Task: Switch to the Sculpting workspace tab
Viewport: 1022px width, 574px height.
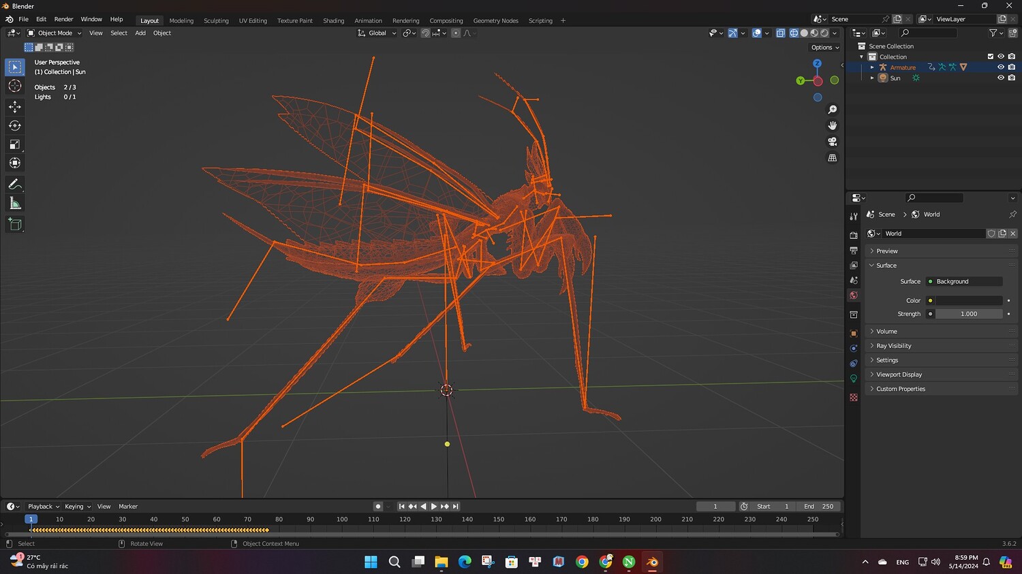Action: tap(216, 20)
